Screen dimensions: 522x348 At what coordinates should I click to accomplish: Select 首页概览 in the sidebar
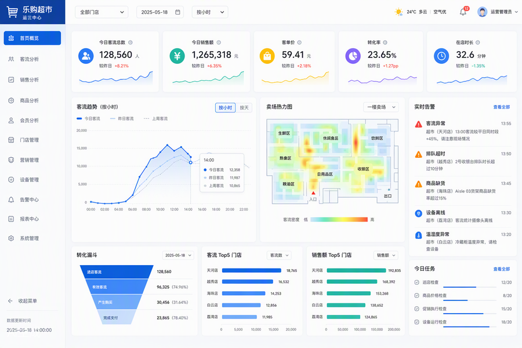[32, 38]
